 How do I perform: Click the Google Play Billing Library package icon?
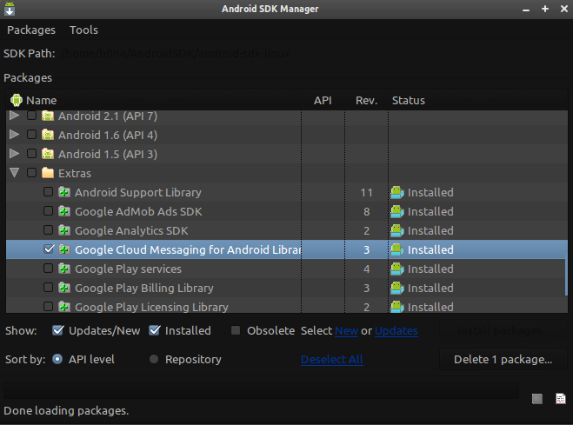pyautogui.click(x=64, y=288)
